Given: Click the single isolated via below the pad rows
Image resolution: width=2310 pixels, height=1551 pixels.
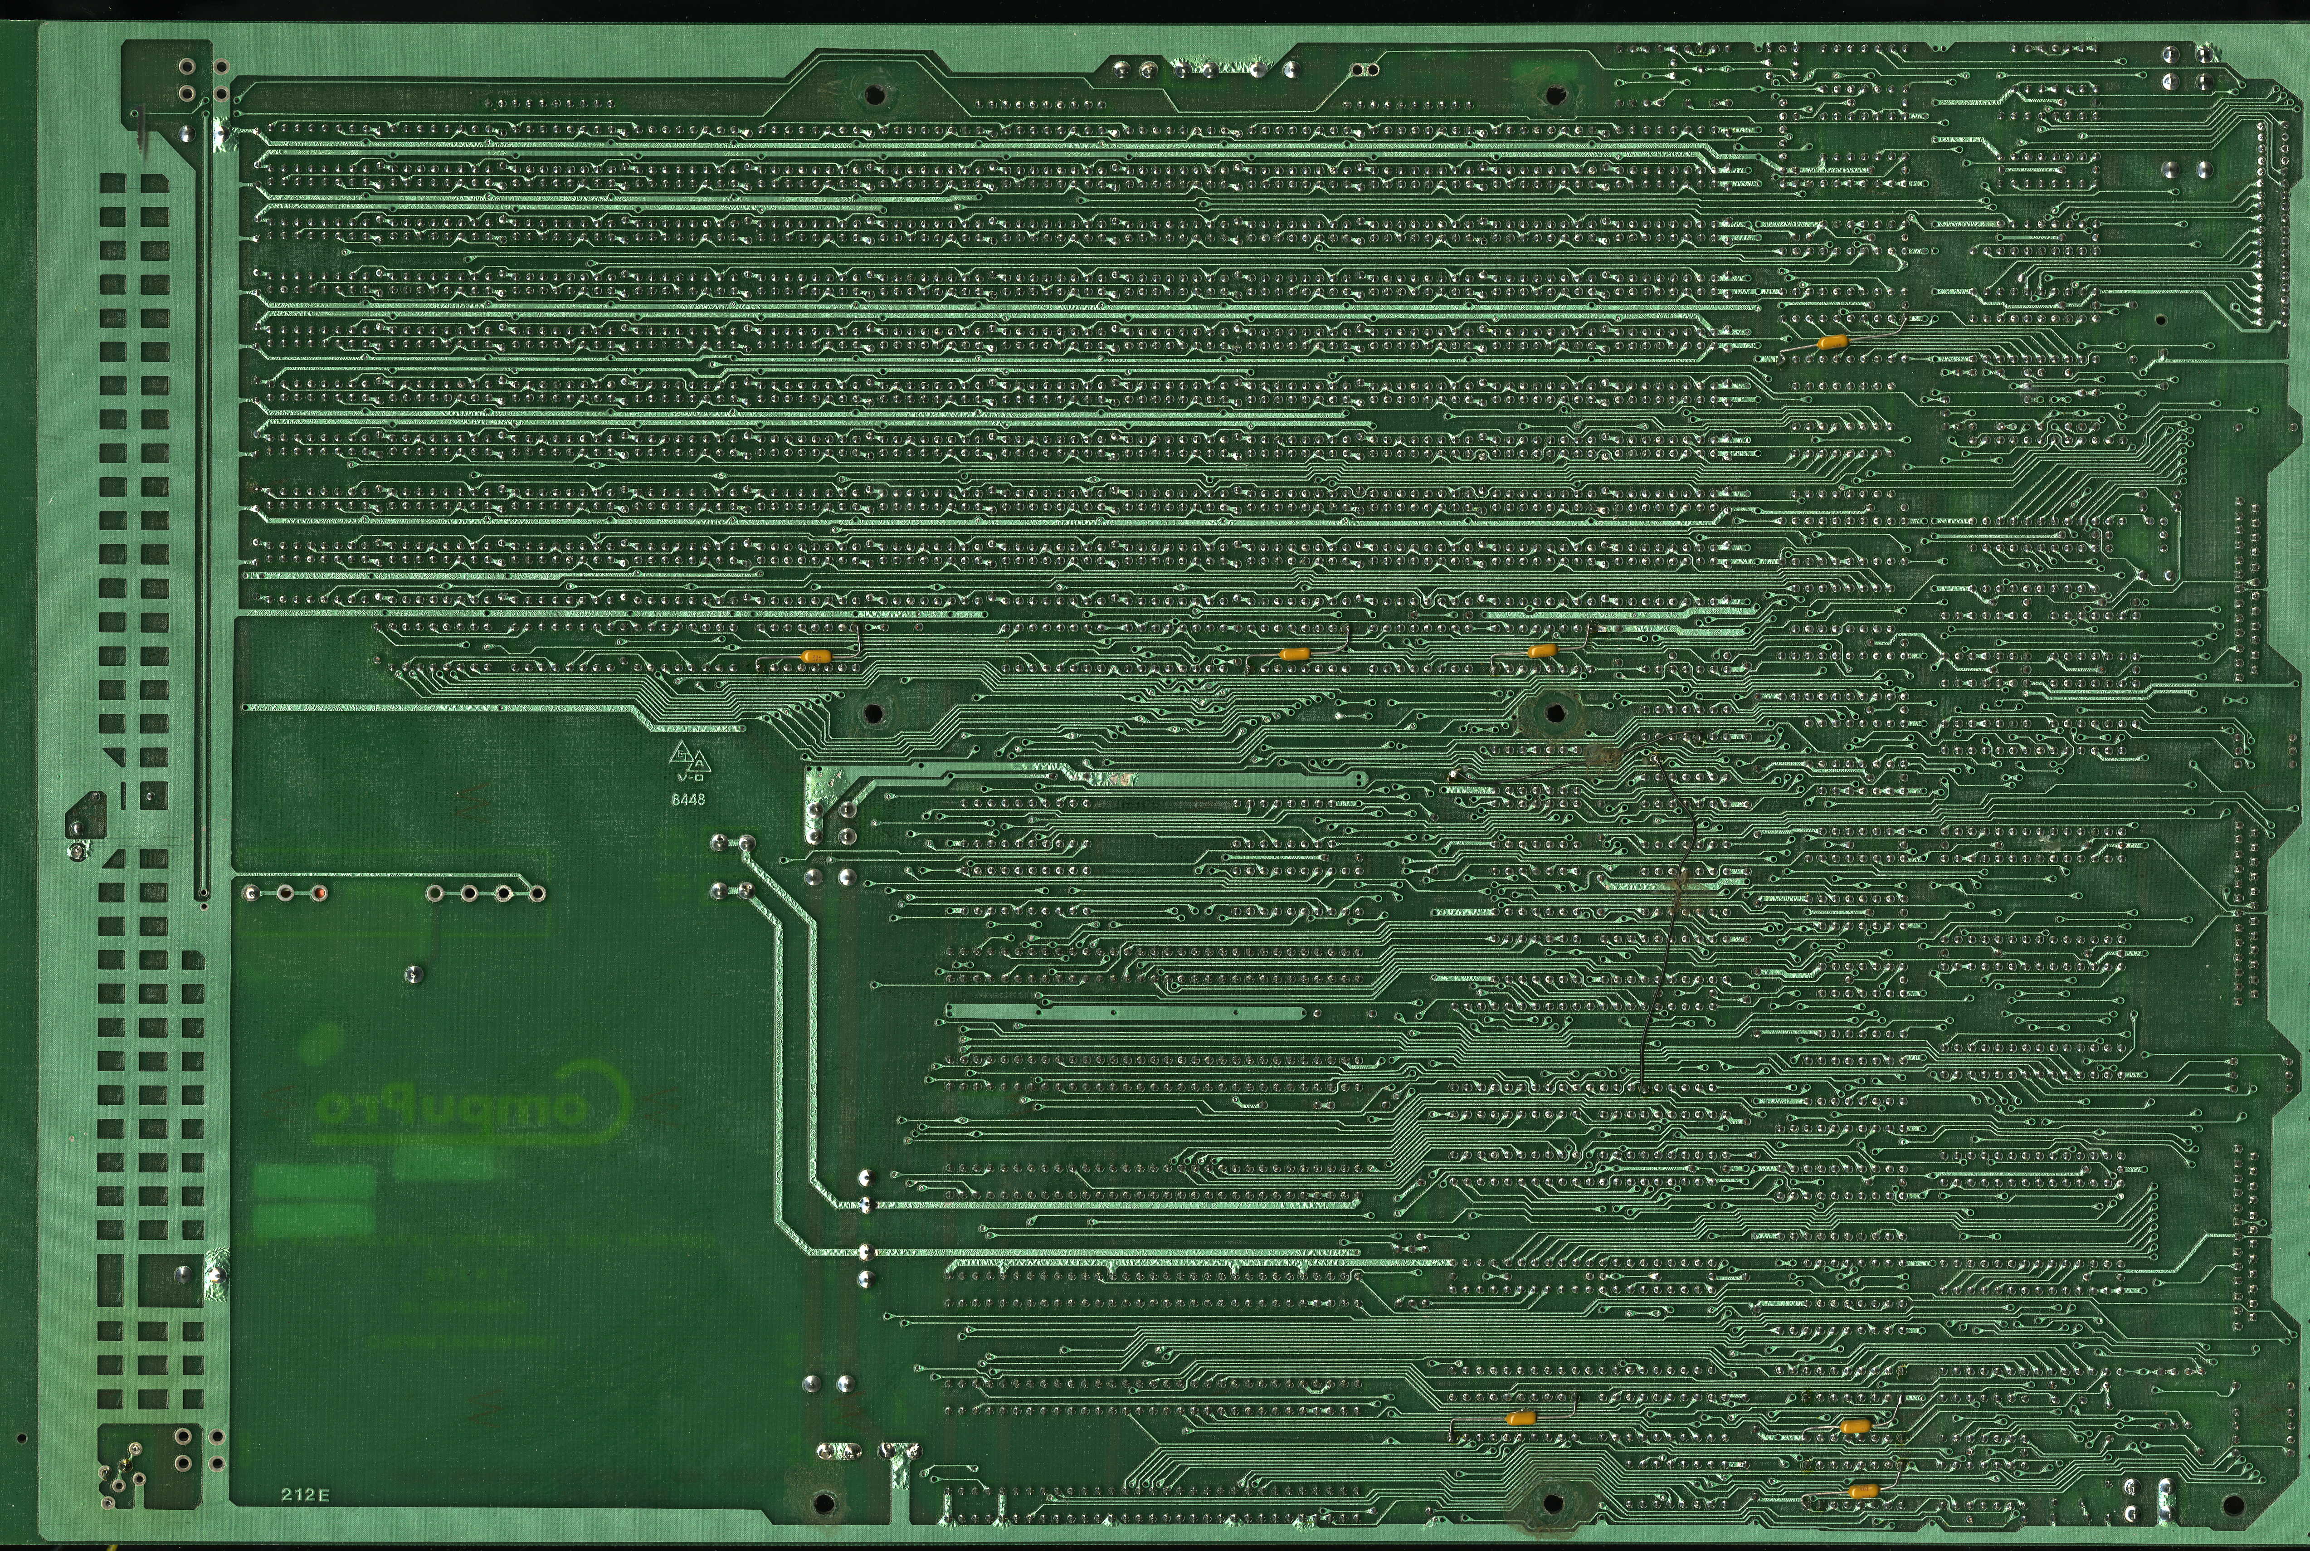Looking at the screenshot, I should click(415, 974).
